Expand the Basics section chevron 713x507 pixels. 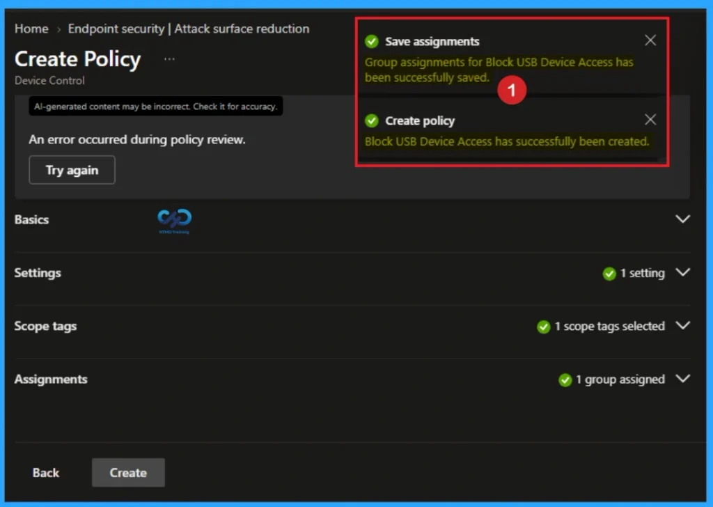click(682, 219)
